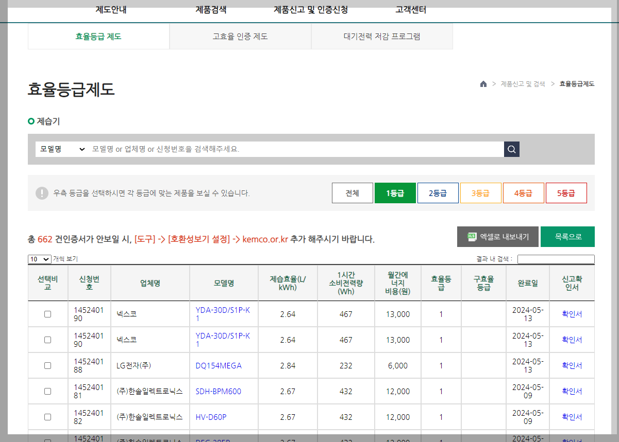619x442 pixels.
Task: Open the DQ154MEGA model link
Action: 219,366
